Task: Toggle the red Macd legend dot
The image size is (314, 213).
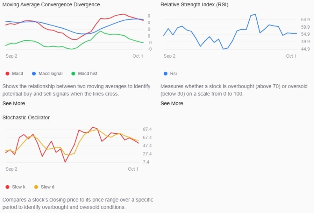Action: tap(7, 74)
